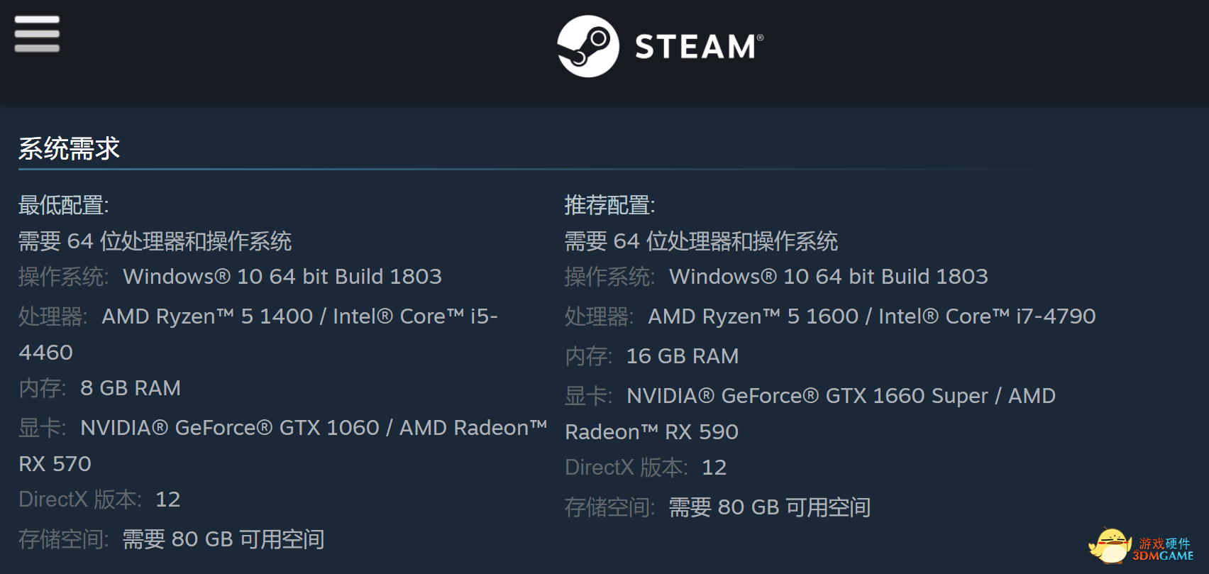This screenshot has height=574, width=1209.
Task: Click the AMD Ryzen 5 1400 processor text
Action: pos(207,316)
